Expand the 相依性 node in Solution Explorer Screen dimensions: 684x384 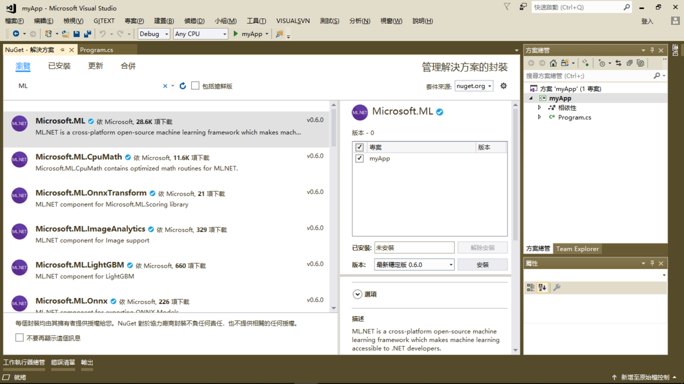tap(539, 108)
